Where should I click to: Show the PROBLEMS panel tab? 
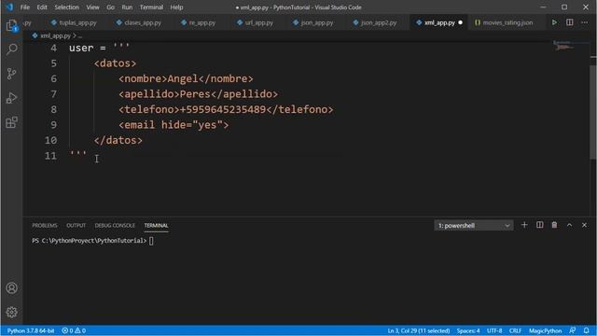tap(45, 226)
